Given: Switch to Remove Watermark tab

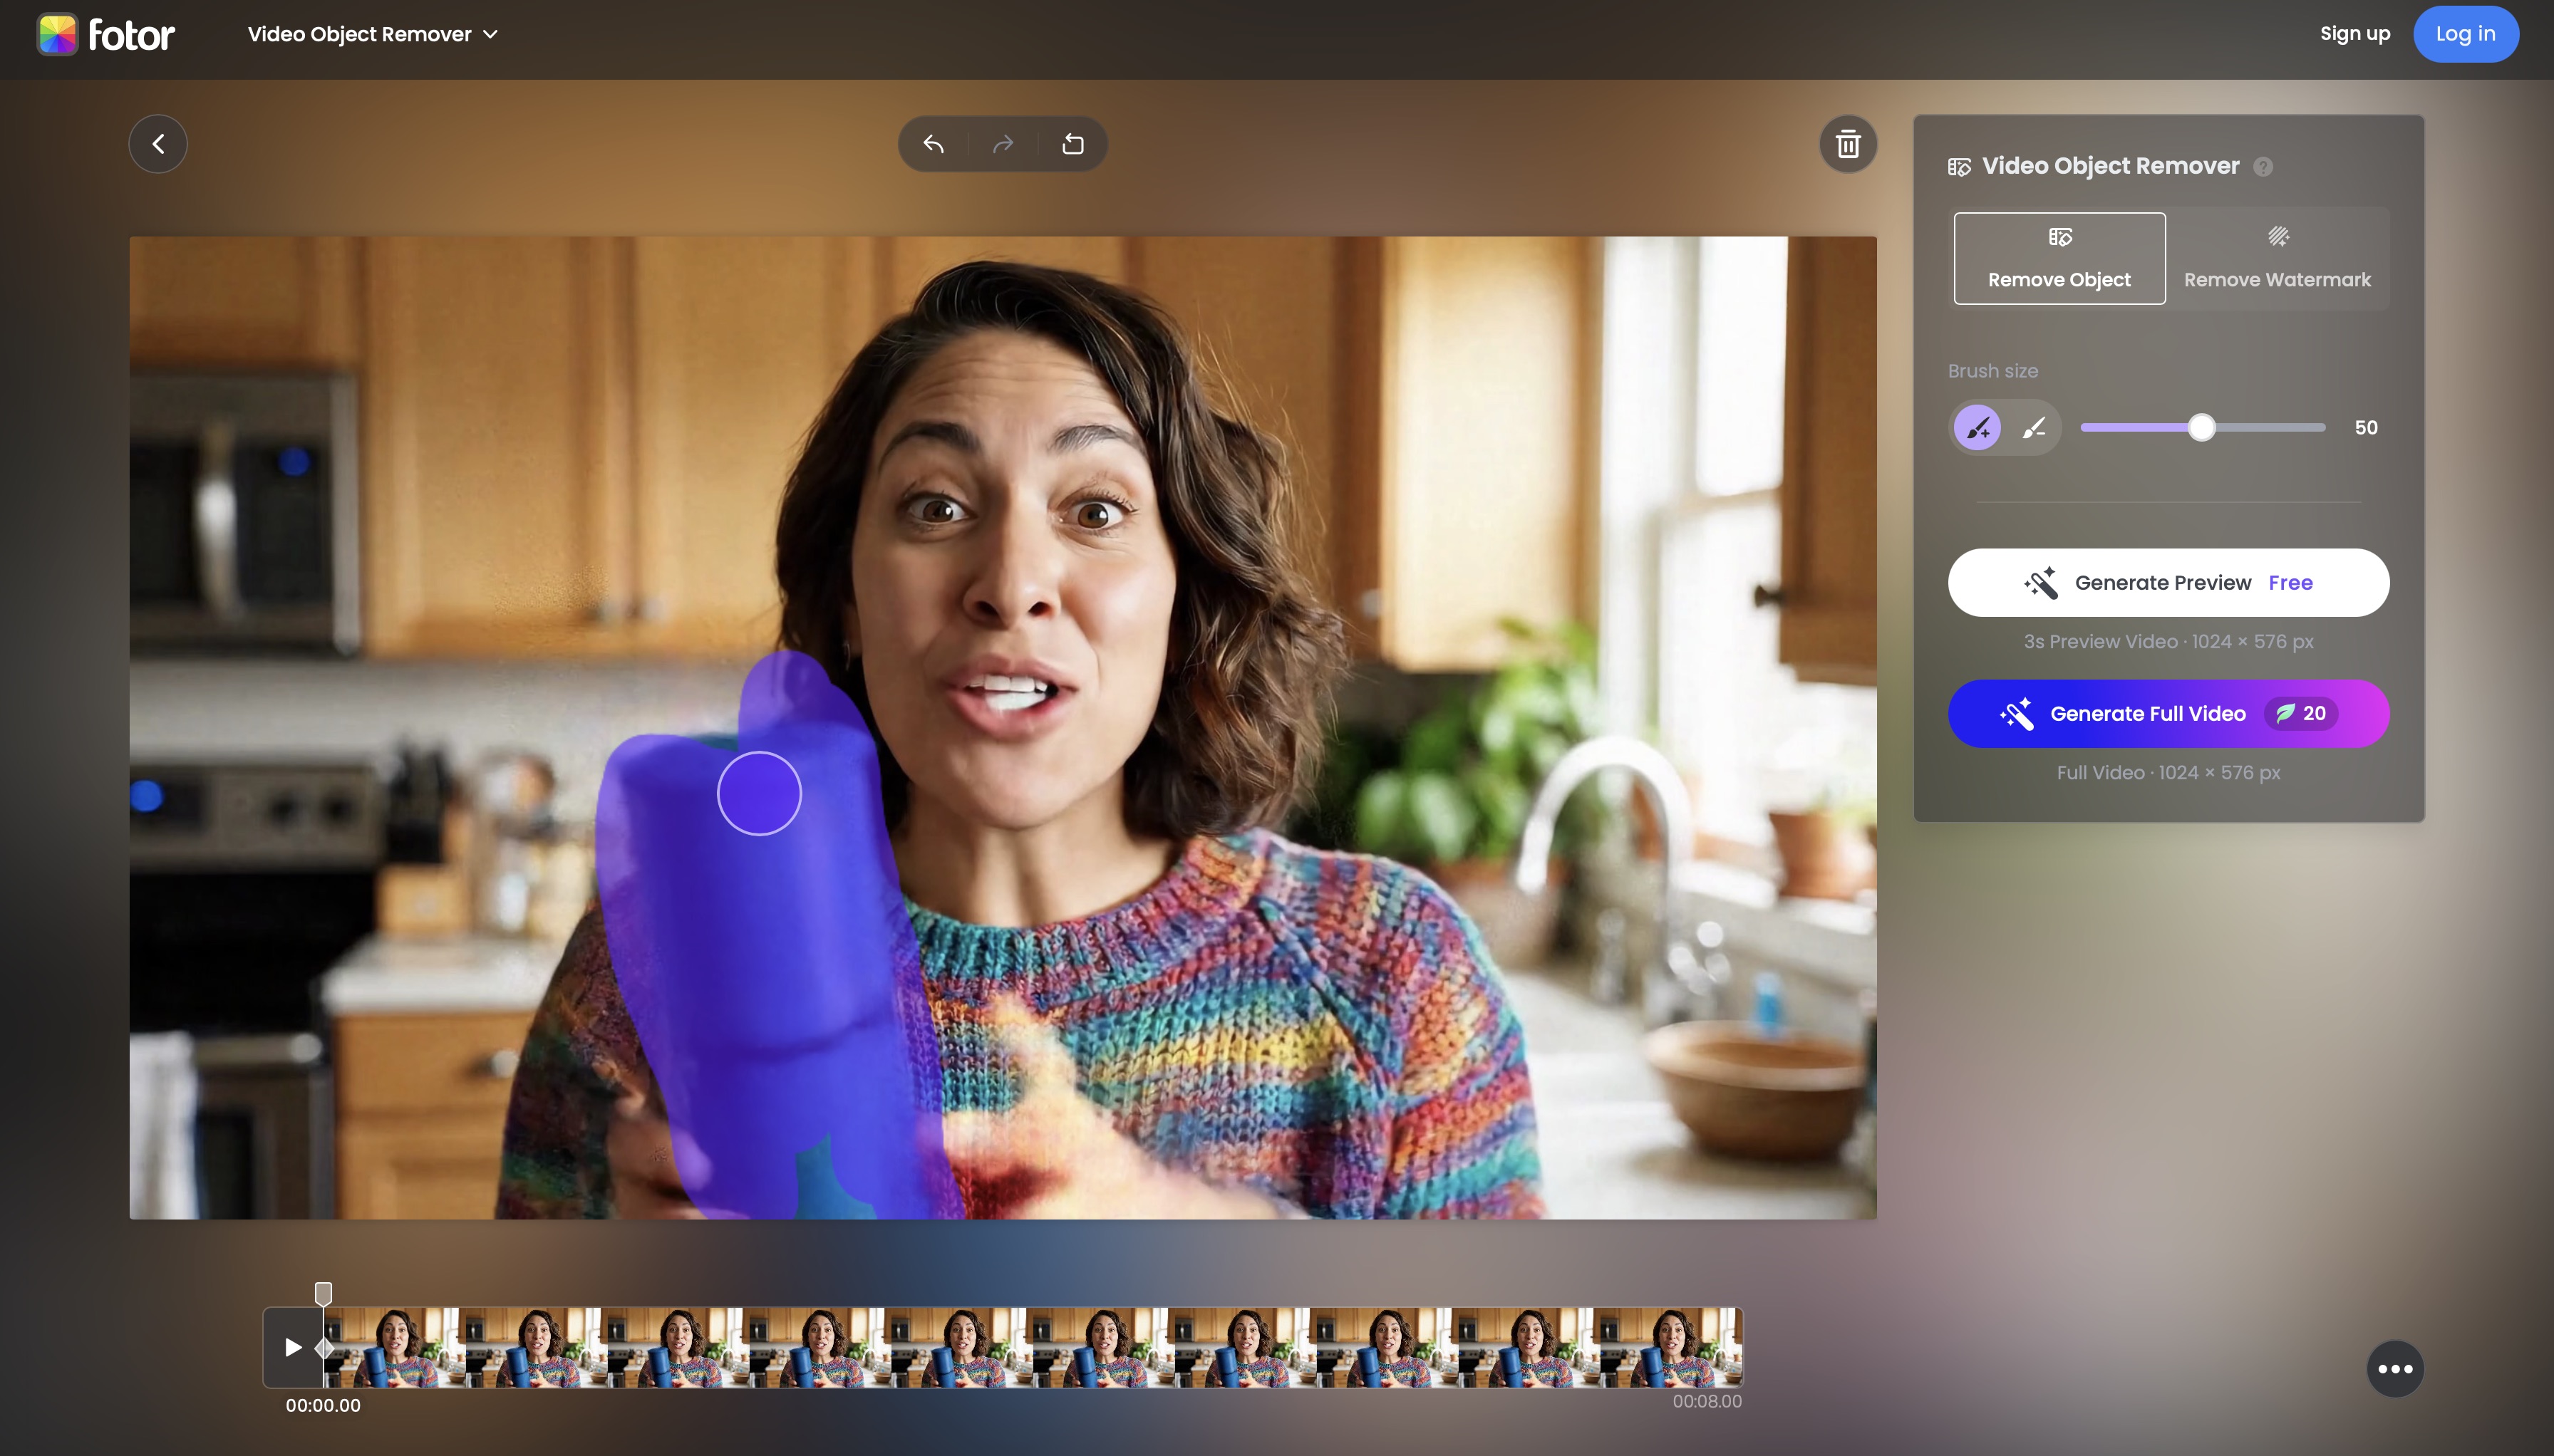Looking at the screenshot, I should click(2277, 258).
